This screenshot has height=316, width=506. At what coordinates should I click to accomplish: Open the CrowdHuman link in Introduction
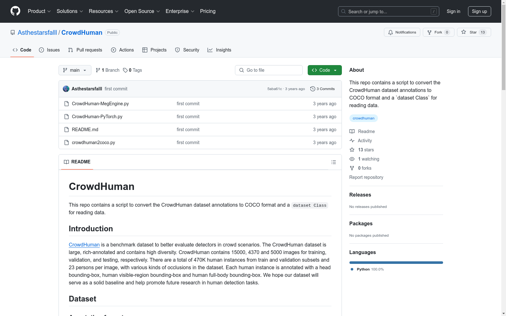tap(84, 245)
